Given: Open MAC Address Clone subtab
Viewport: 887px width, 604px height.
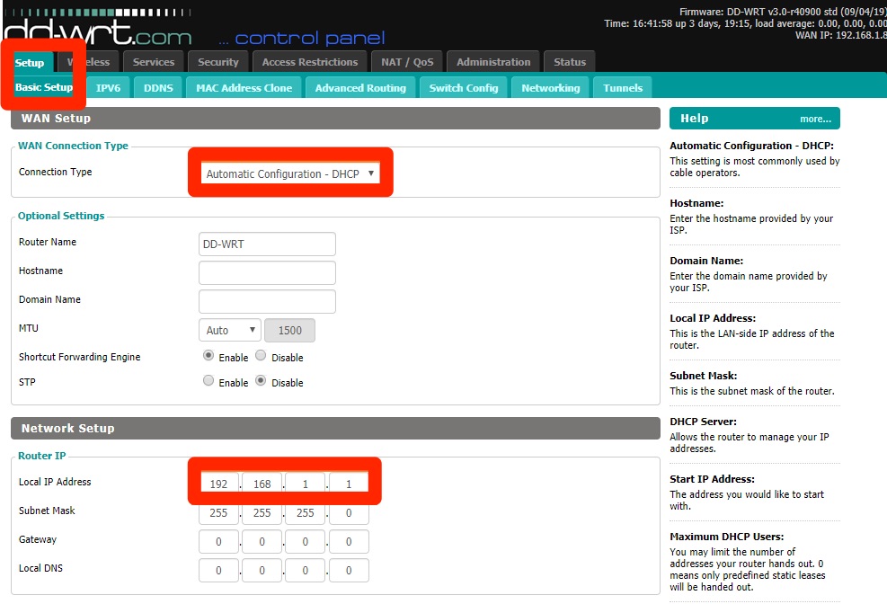Looking at the screenshot, I should click(x=244, y=88).
